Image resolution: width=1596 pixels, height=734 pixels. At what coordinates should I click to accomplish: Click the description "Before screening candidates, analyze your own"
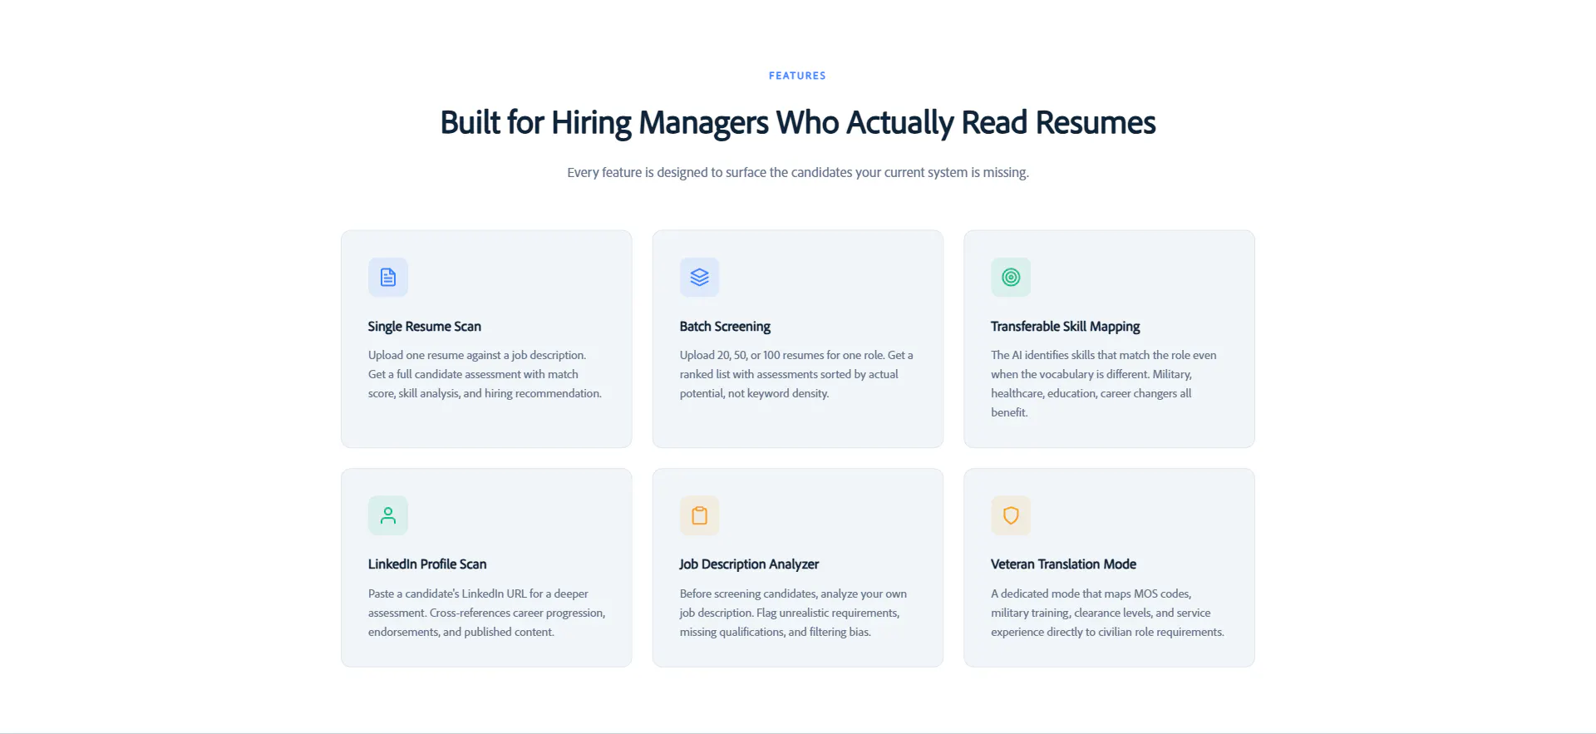[793, 613]
